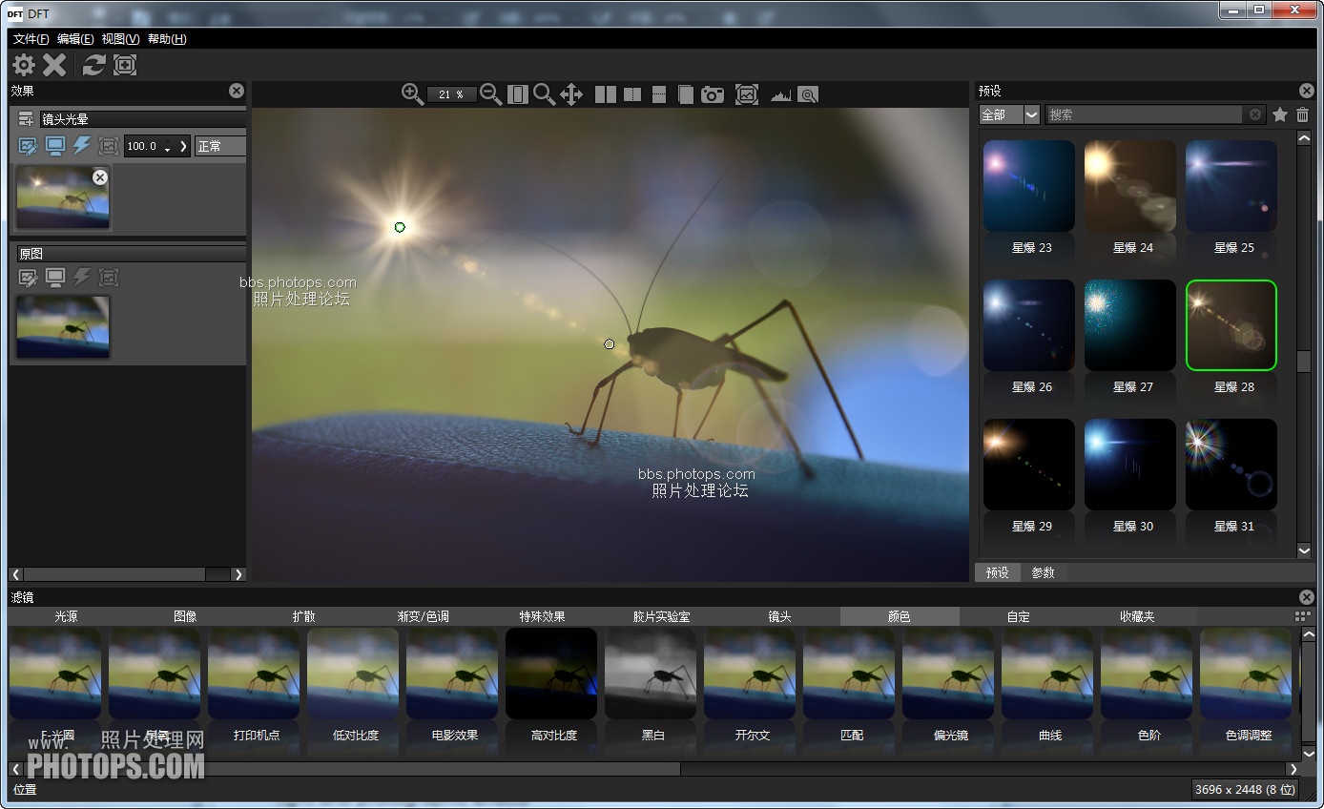Open the 帮助 menu
This screenshot has height=809, width=1324.
(x=167, y=39)
